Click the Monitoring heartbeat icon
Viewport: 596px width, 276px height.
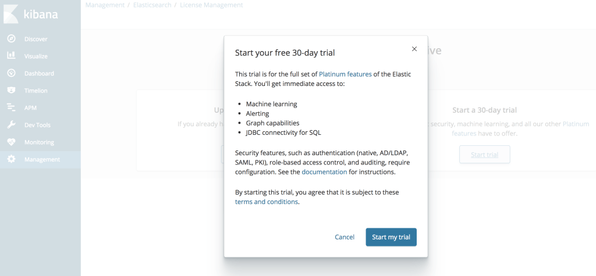[x=11, y=142]
